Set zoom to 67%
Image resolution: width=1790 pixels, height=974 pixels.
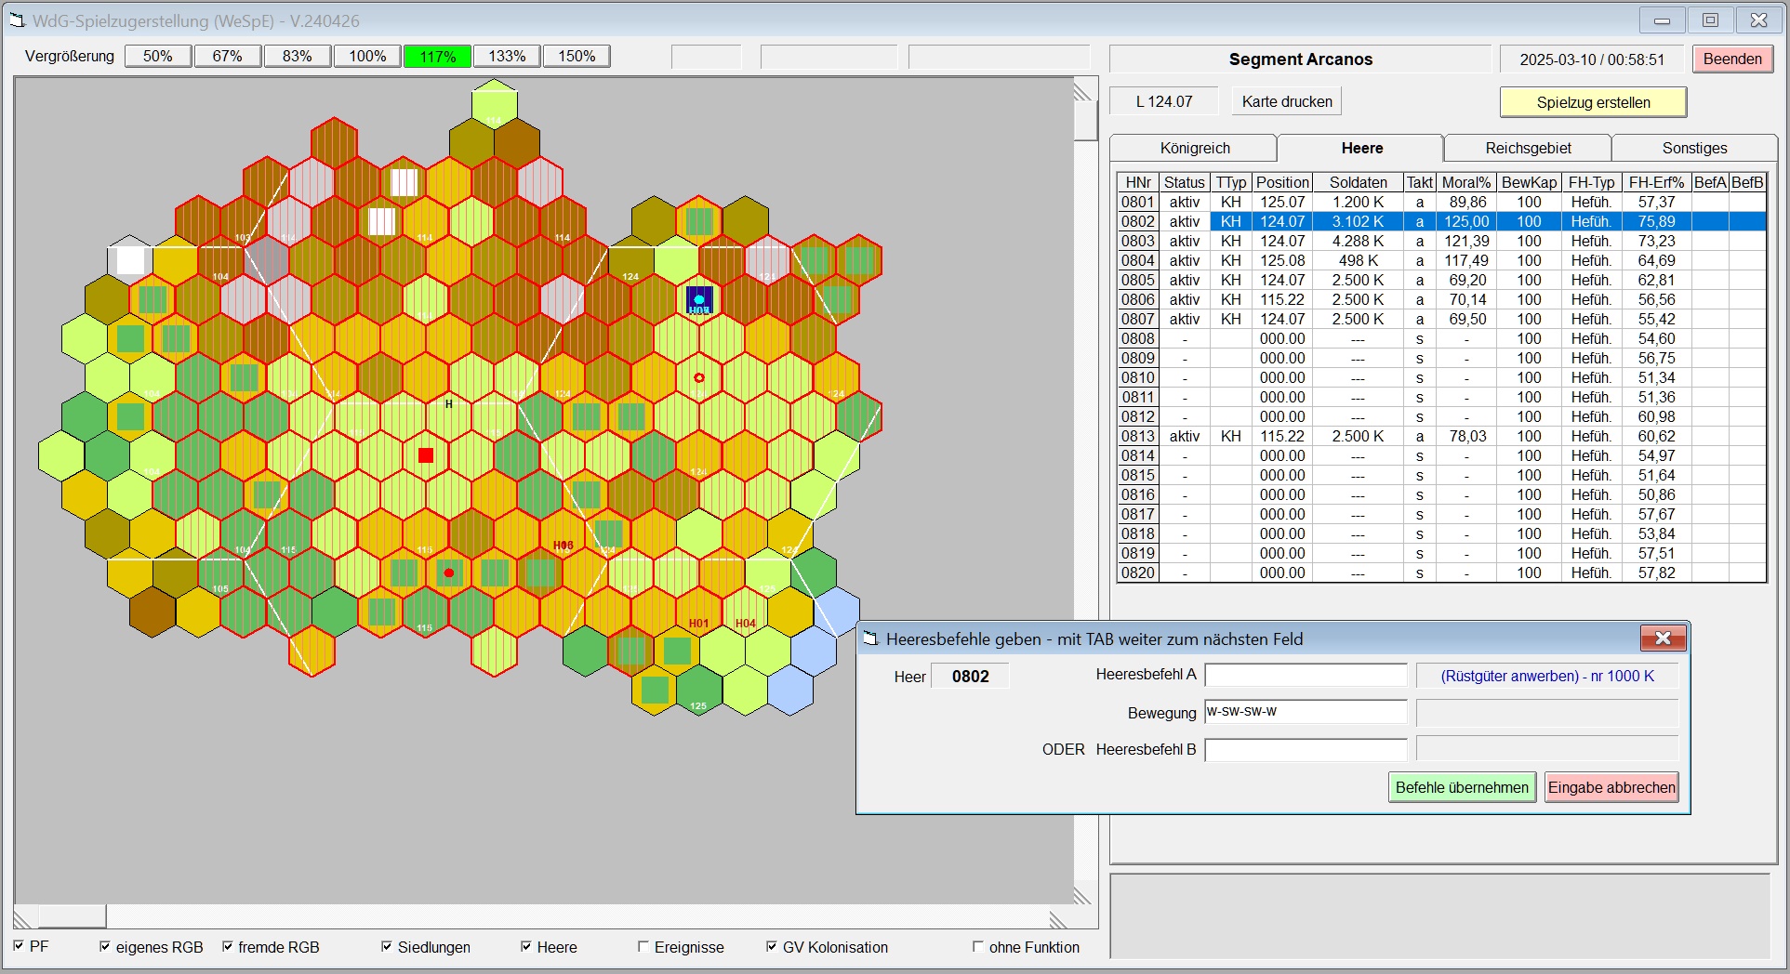tap(228, 56)
